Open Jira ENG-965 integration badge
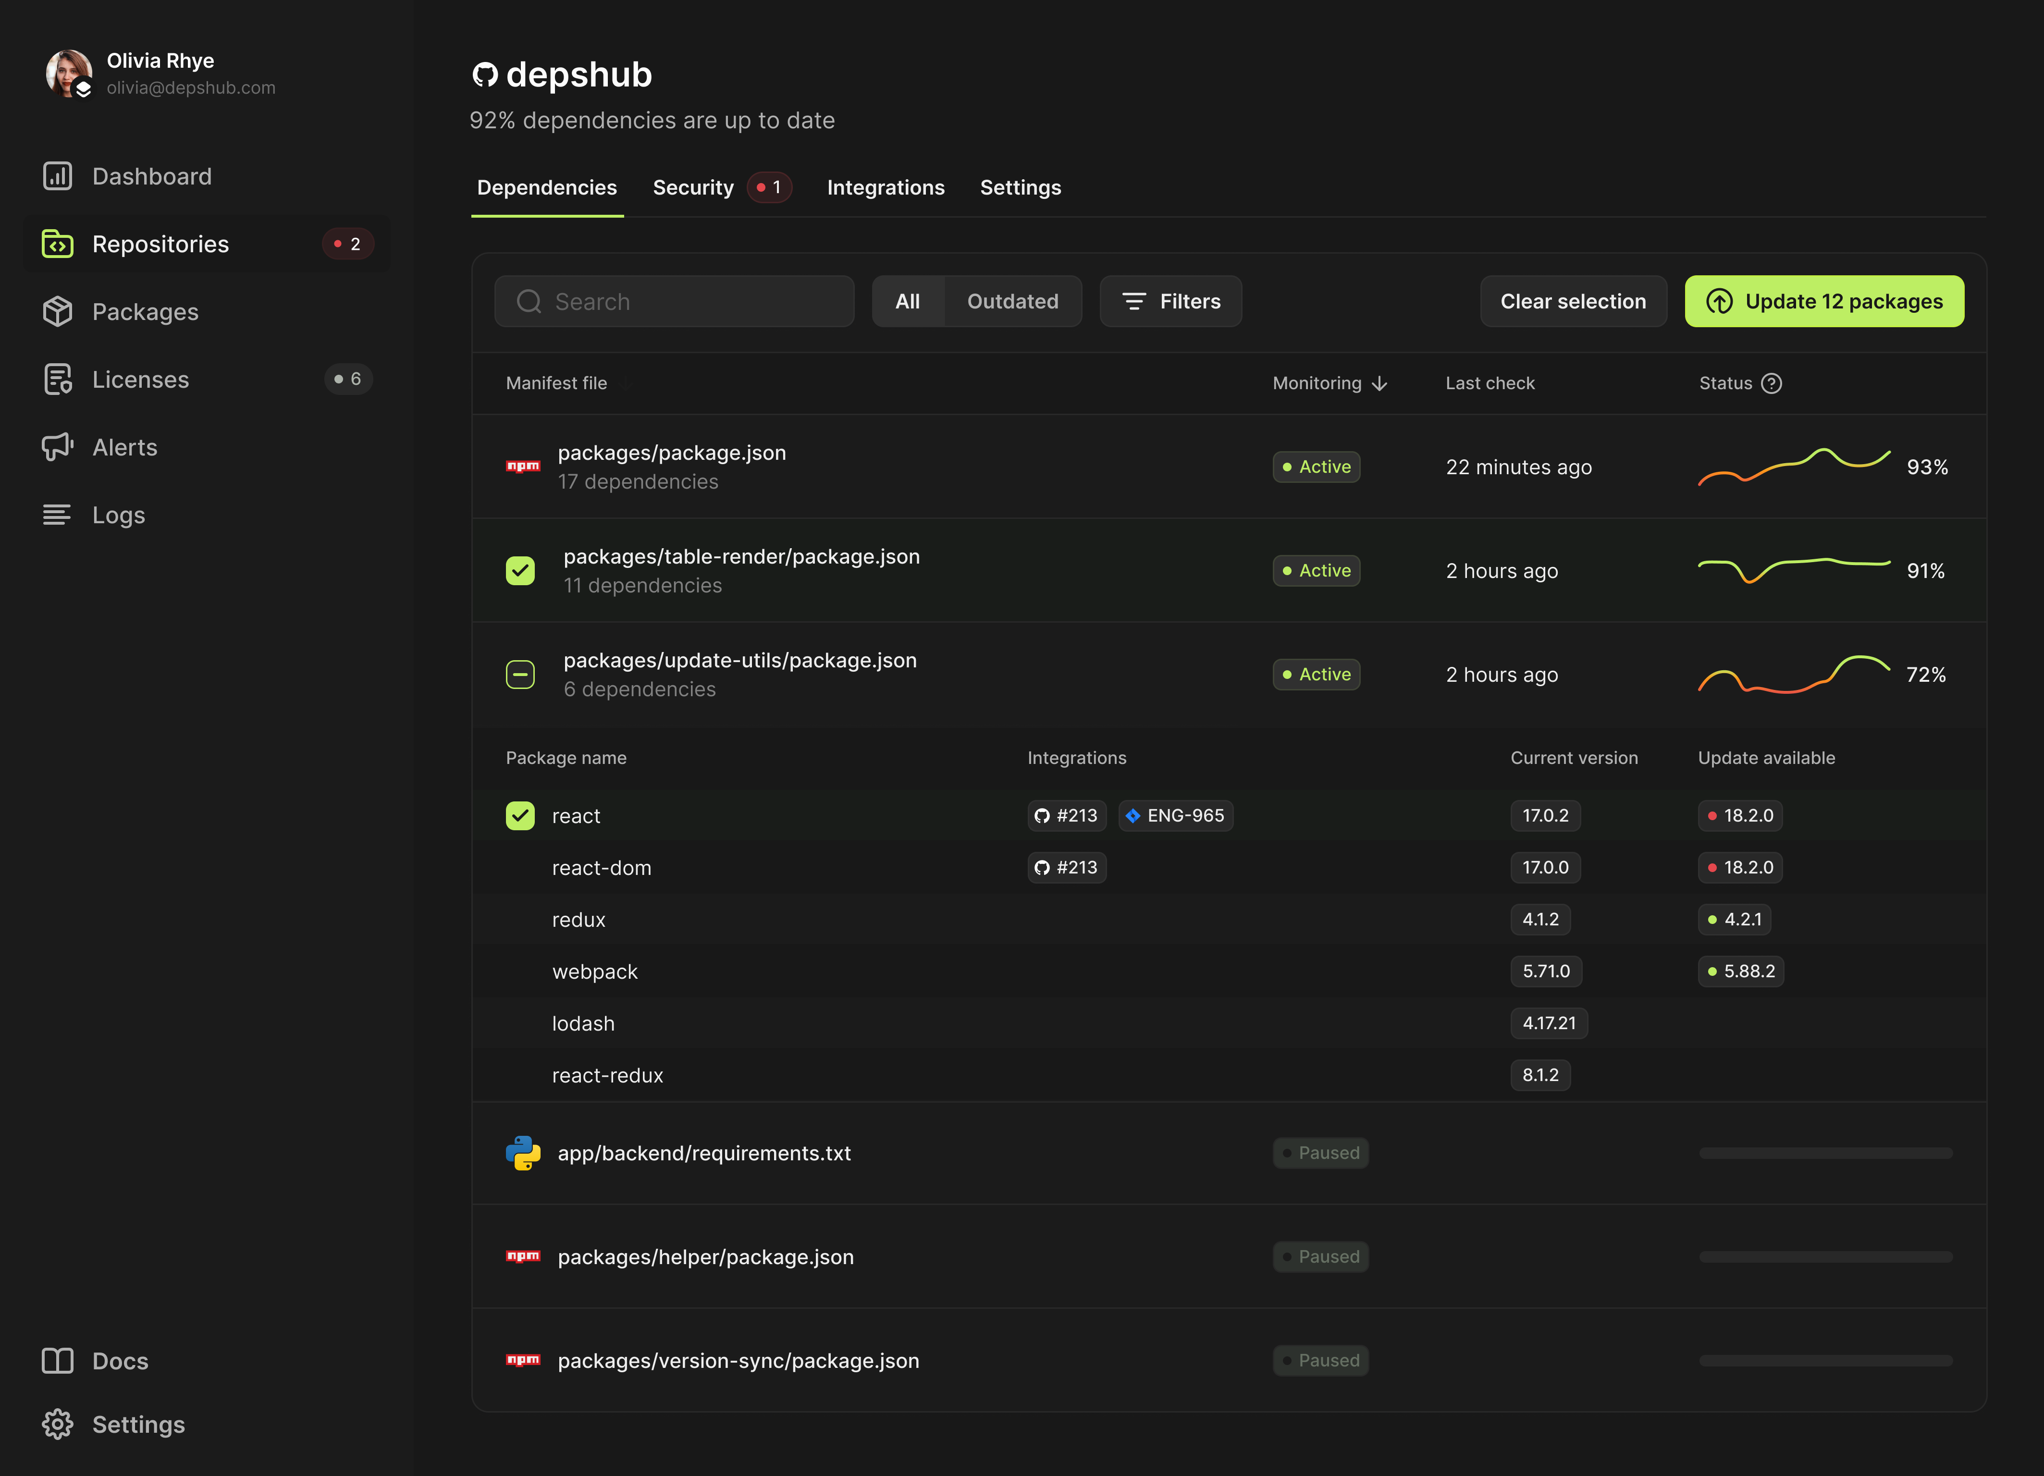Viewport: 2044px width, 1476px height. (x=1175, y=815)
